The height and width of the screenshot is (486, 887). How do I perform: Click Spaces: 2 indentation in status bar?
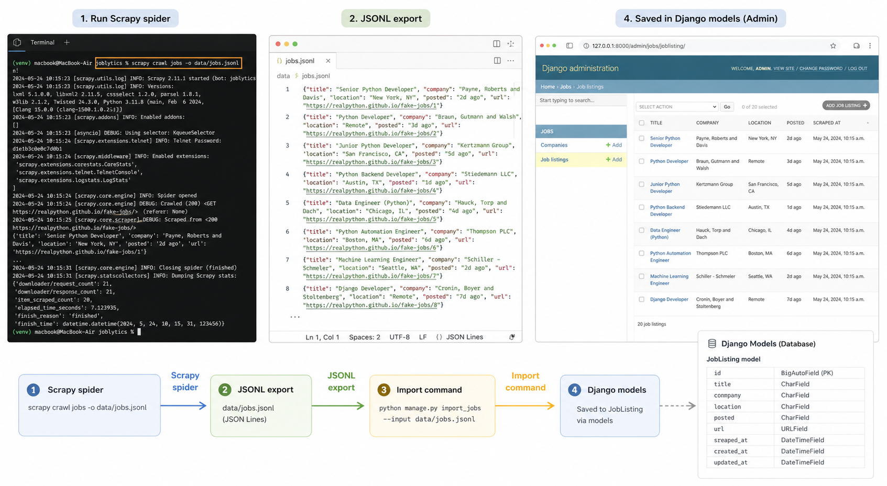365,337
